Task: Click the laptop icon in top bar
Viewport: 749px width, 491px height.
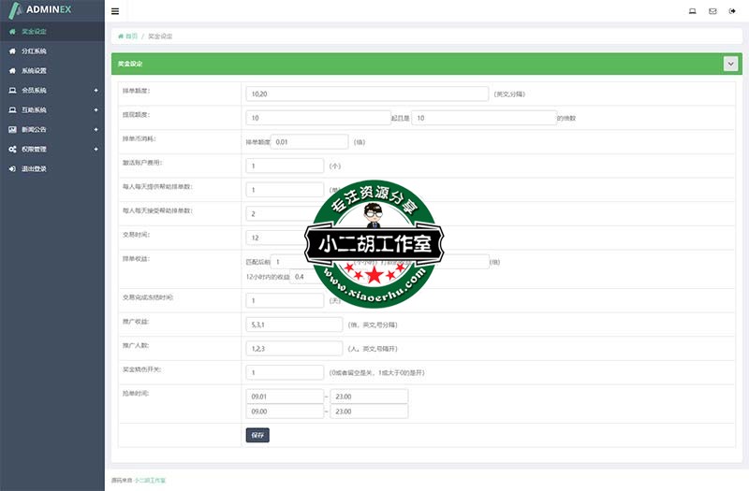Action: 692,11
